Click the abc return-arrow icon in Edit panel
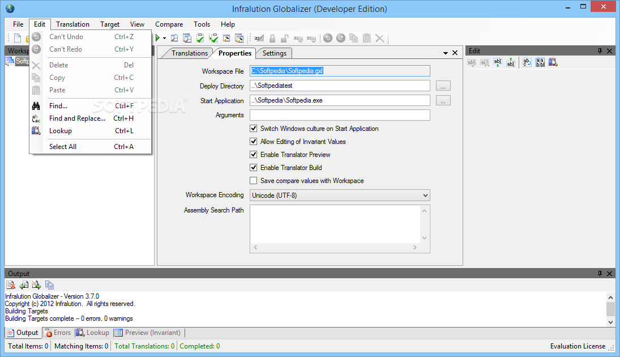 click(527, 62)
